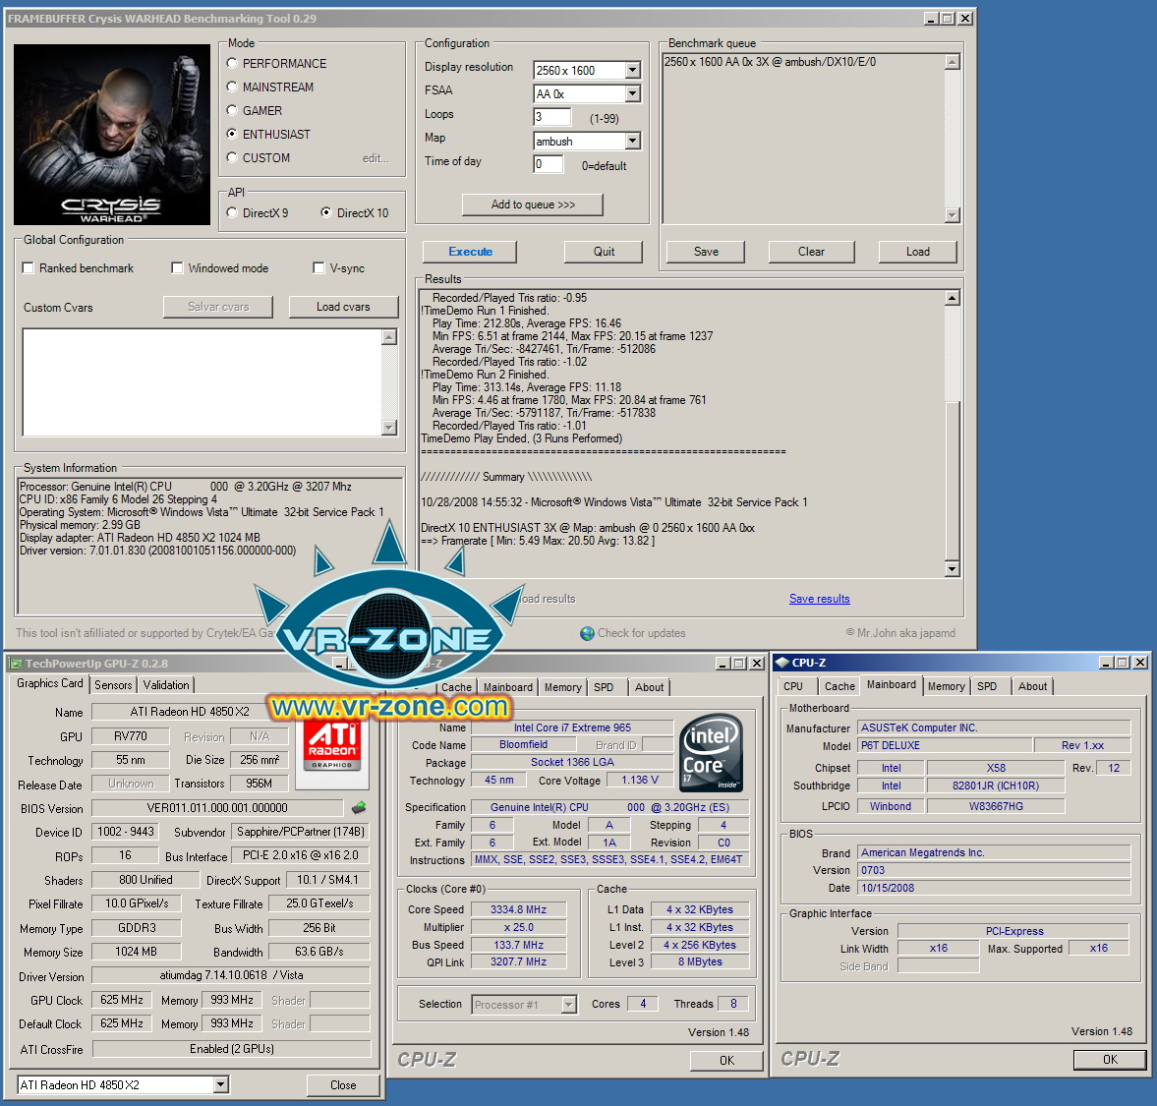Click the Time of day input field
1157x1106 pixels.
click(549, 164)
